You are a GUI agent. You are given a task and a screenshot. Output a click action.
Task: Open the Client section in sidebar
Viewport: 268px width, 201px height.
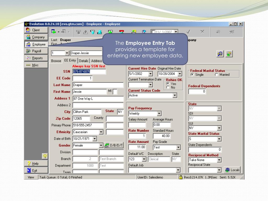click(x=36, y=30)
